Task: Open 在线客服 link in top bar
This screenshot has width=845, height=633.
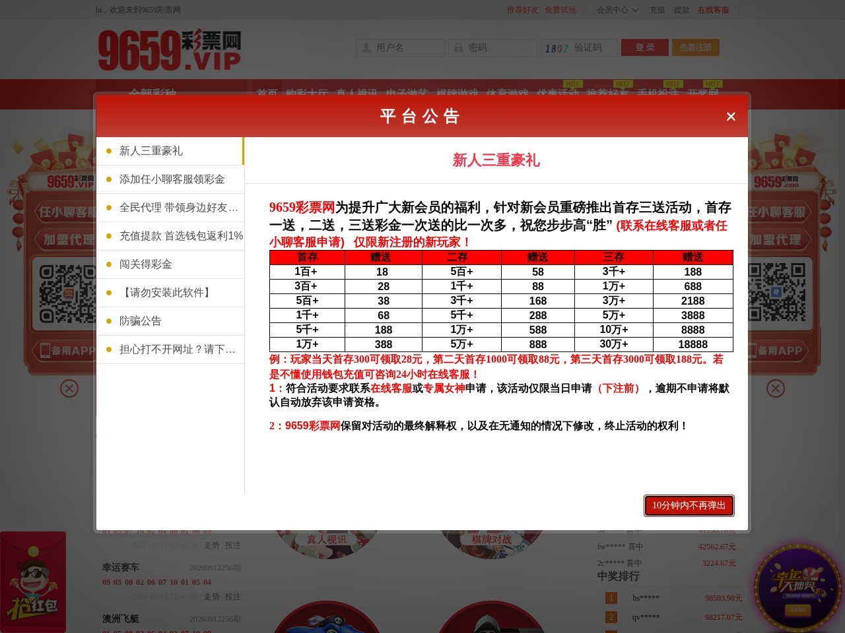Action: (714, 10)
